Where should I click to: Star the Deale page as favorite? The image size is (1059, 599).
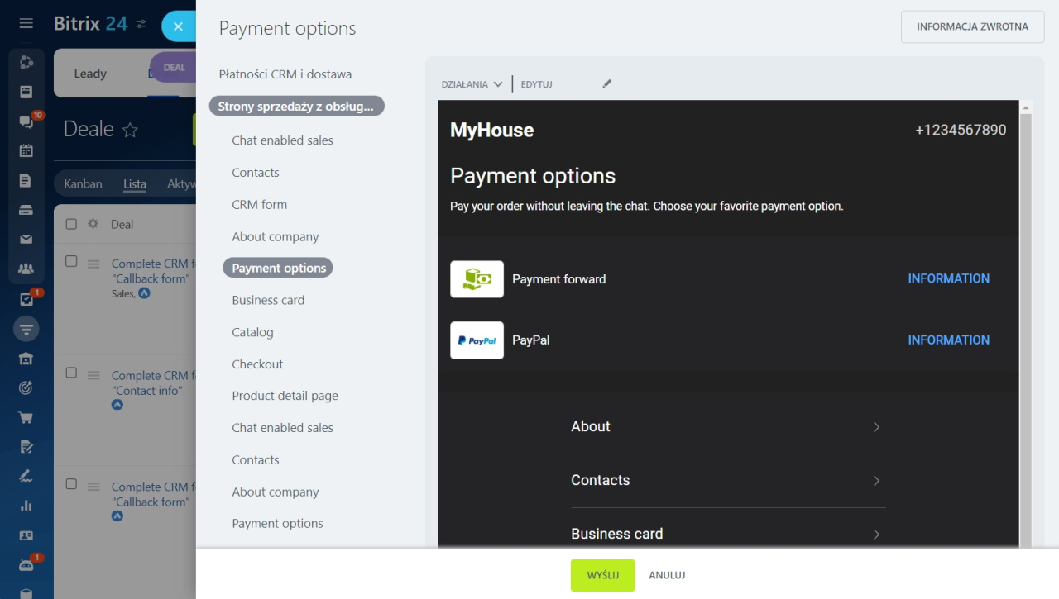pos(130,130)
